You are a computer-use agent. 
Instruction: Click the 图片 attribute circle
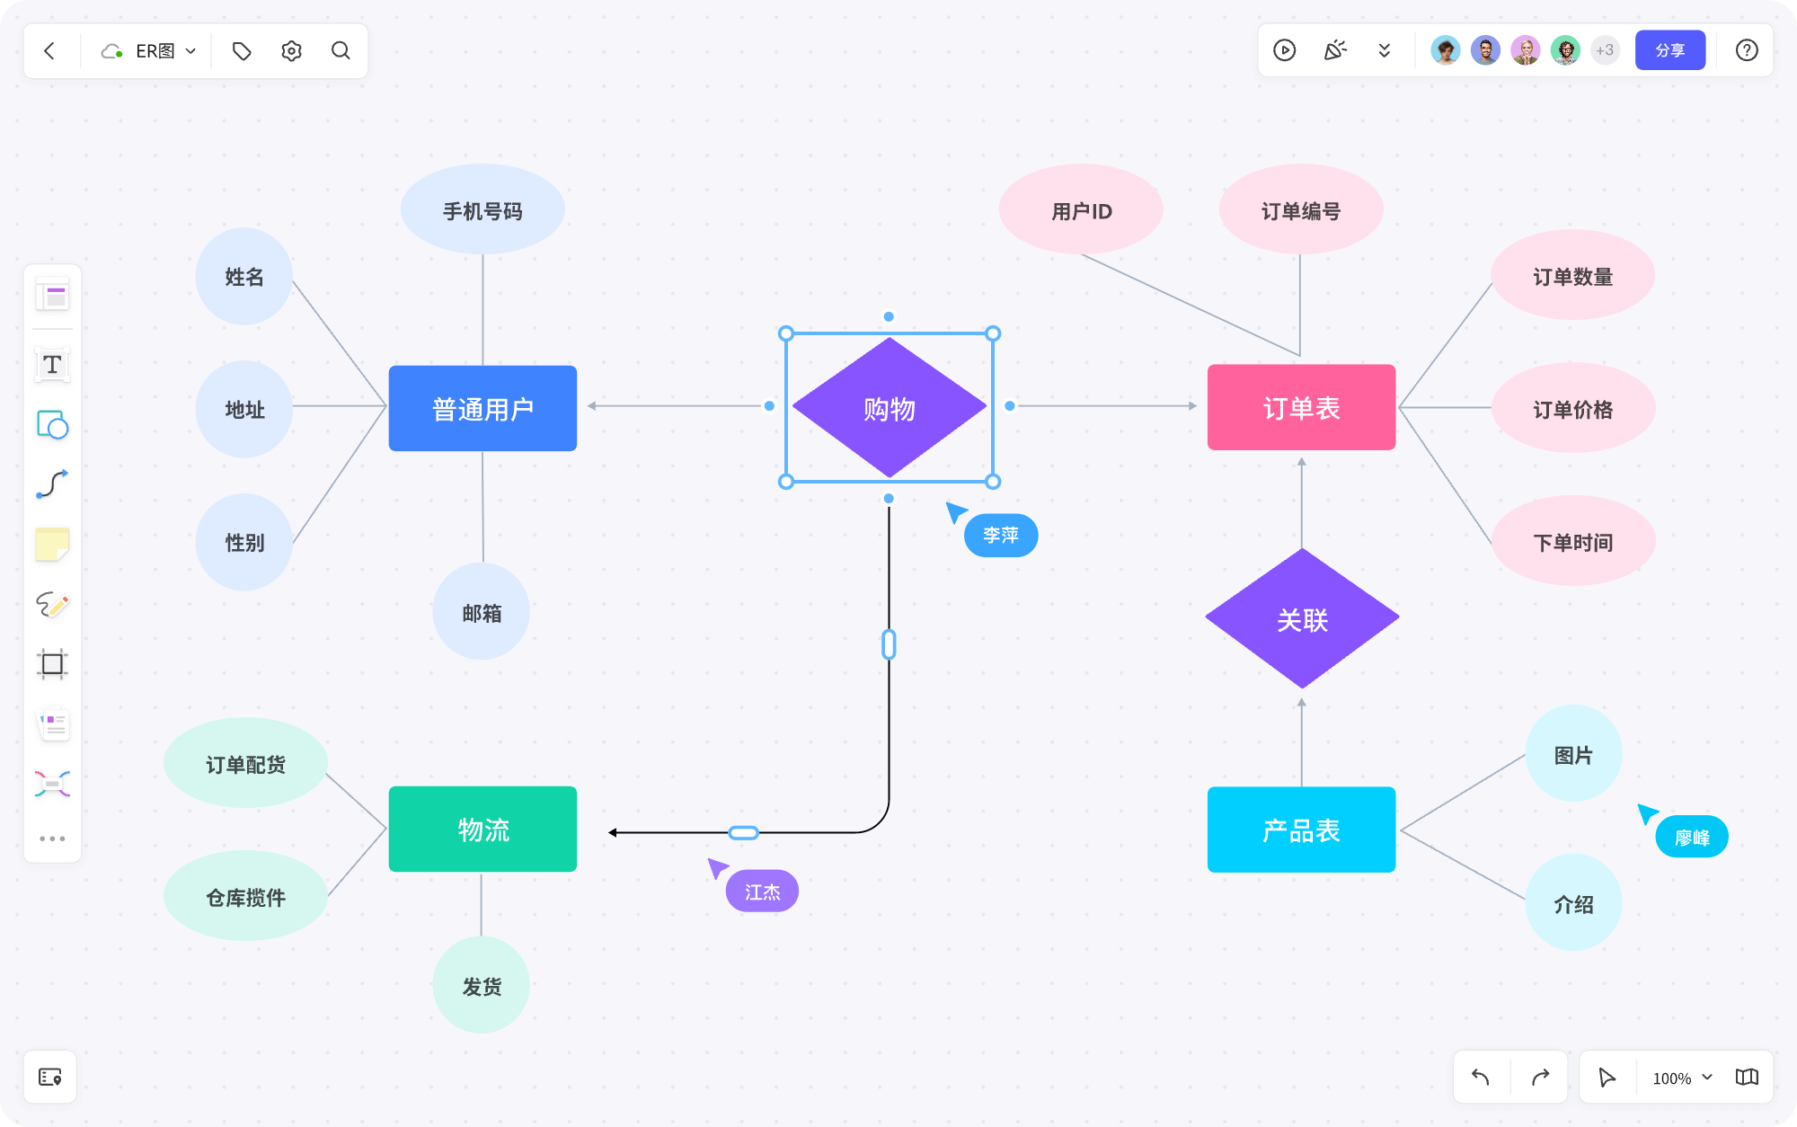1573,754
